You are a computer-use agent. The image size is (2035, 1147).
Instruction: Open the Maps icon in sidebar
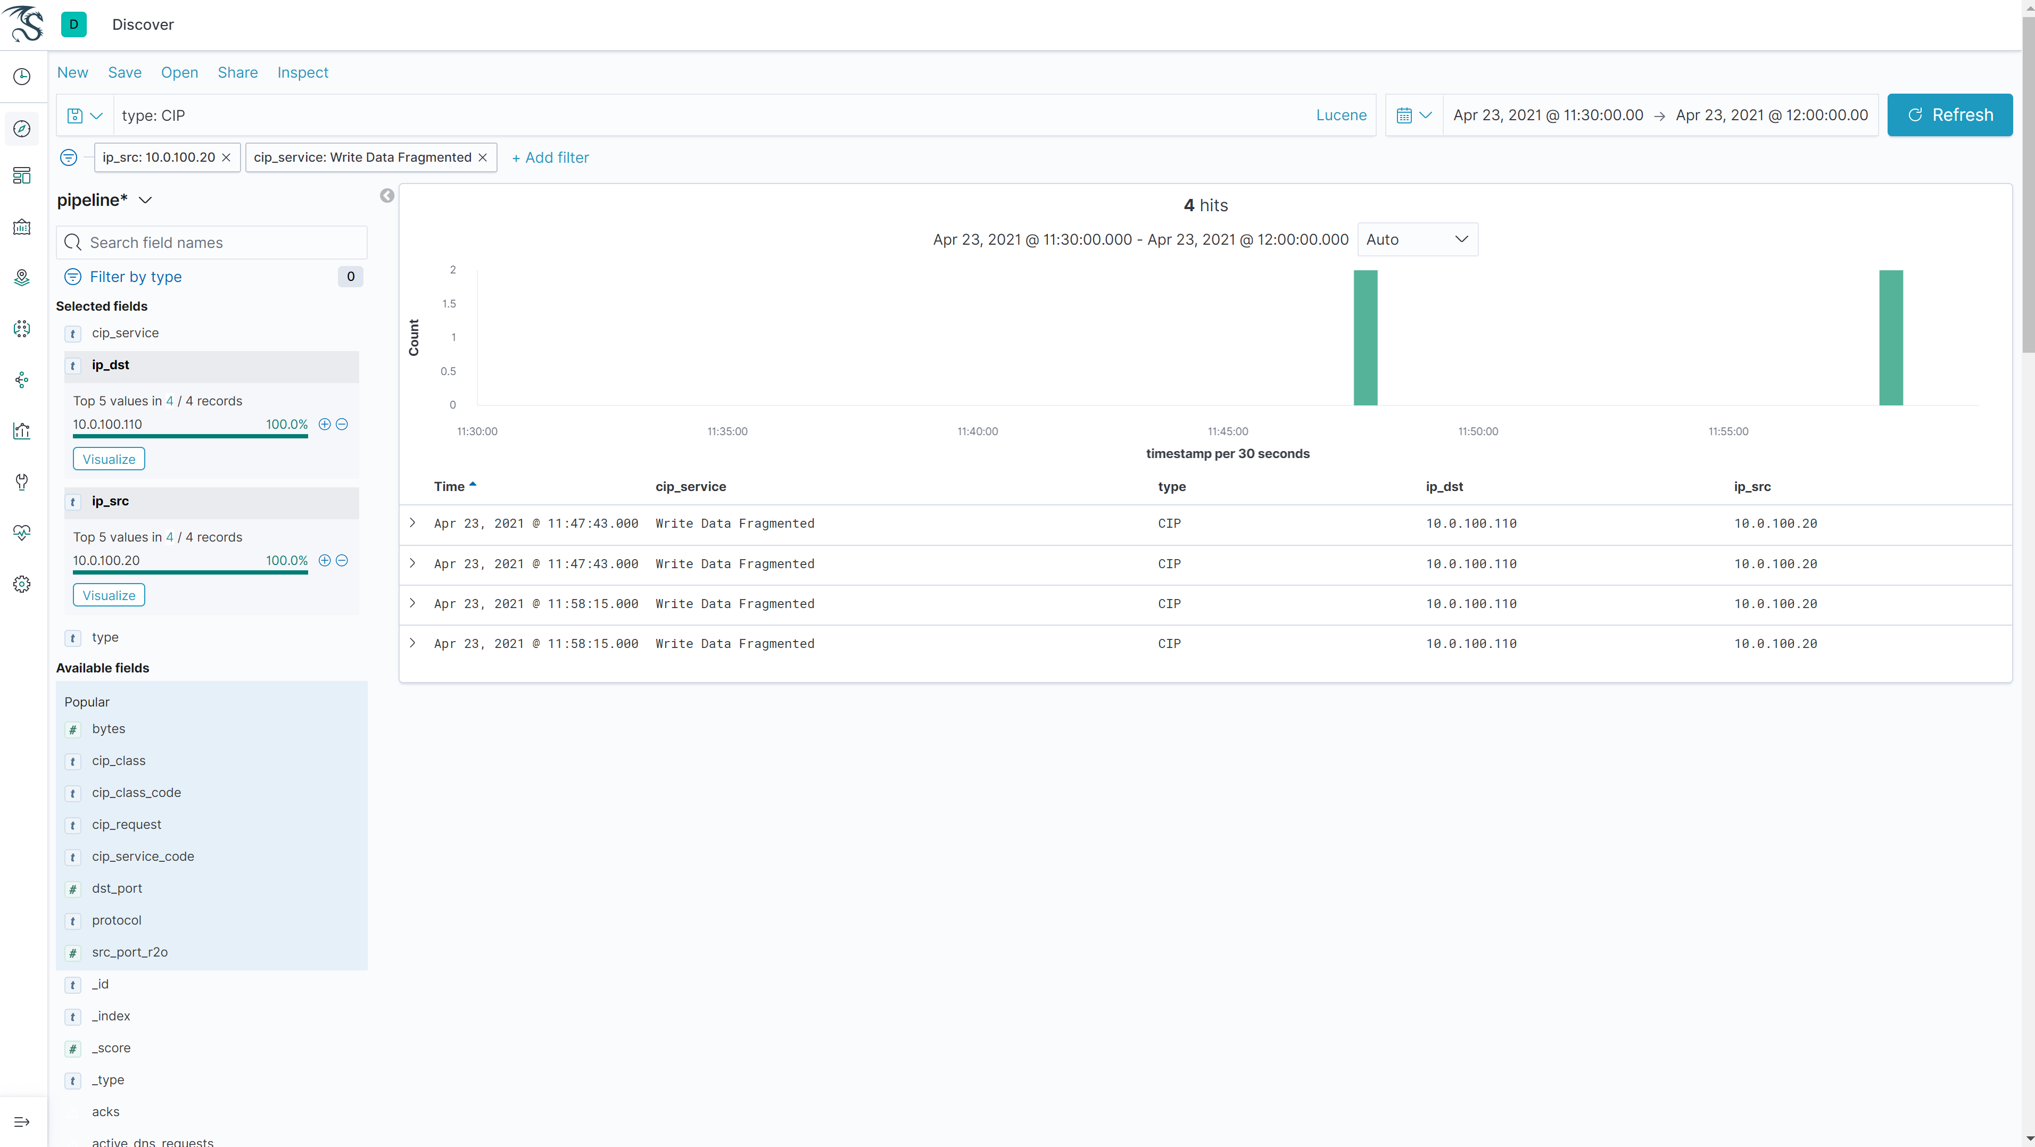click(22, 277)
